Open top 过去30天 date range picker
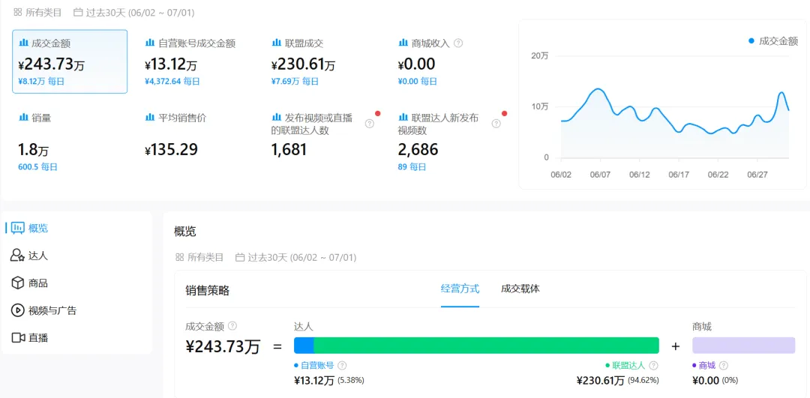 tap(134, 13)
